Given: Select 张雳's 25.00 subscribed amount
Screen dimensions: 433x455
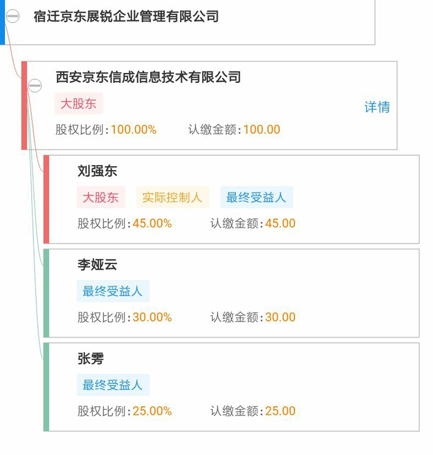Looking at the screenshot, I should point(280,411).
